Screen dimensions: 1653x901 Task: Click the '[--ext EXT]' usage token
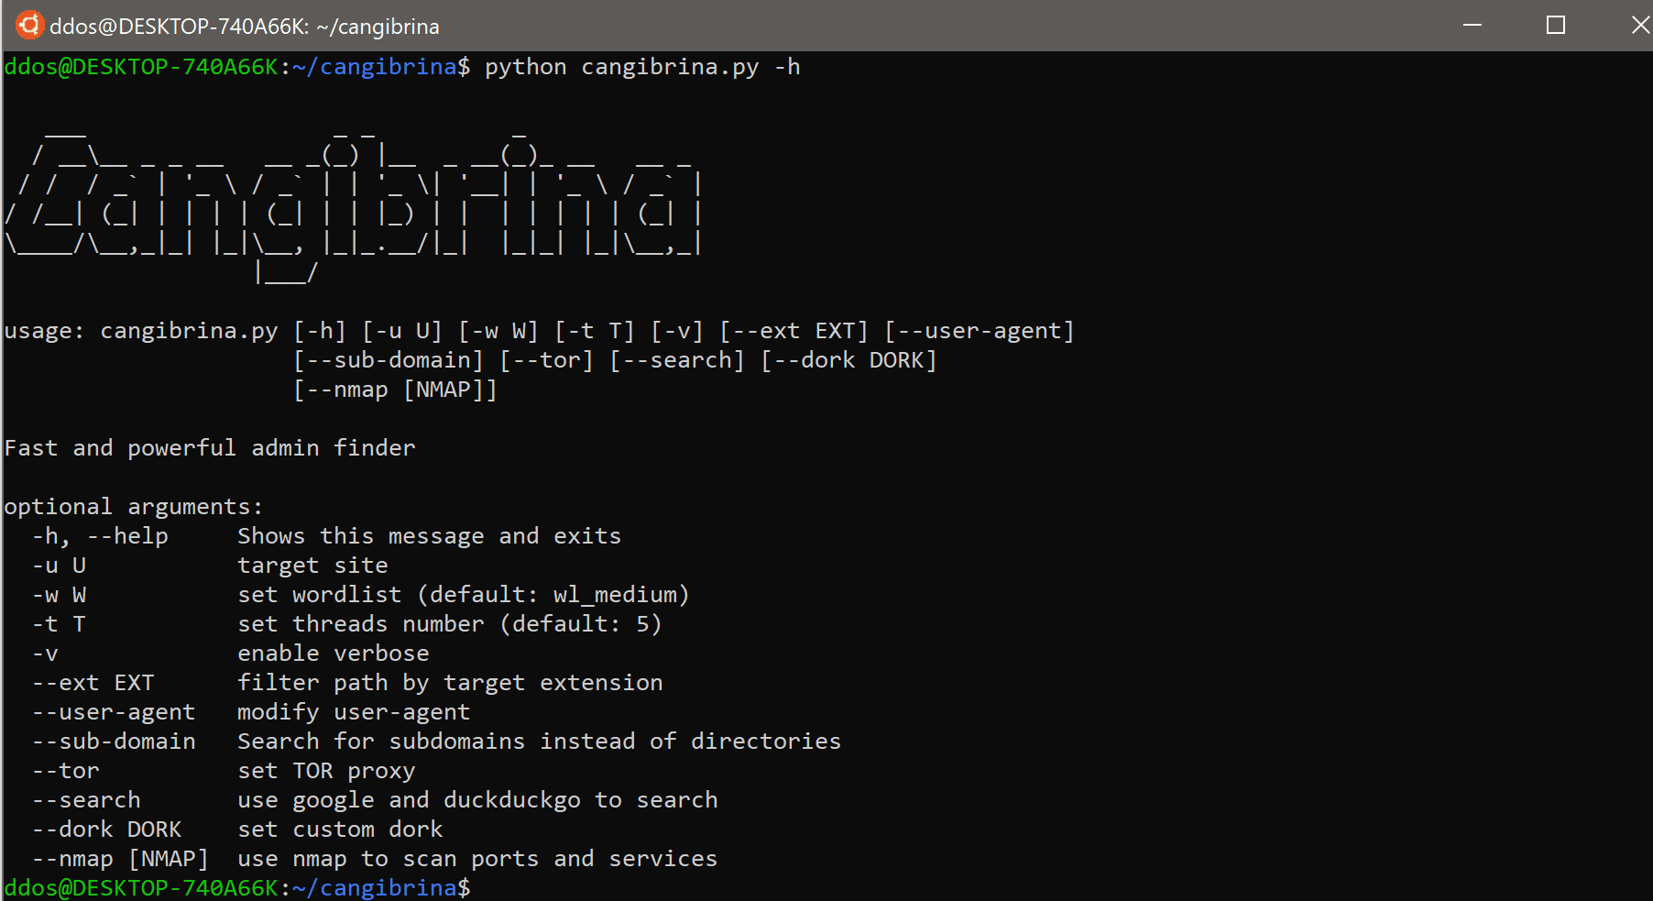(794, 331)
